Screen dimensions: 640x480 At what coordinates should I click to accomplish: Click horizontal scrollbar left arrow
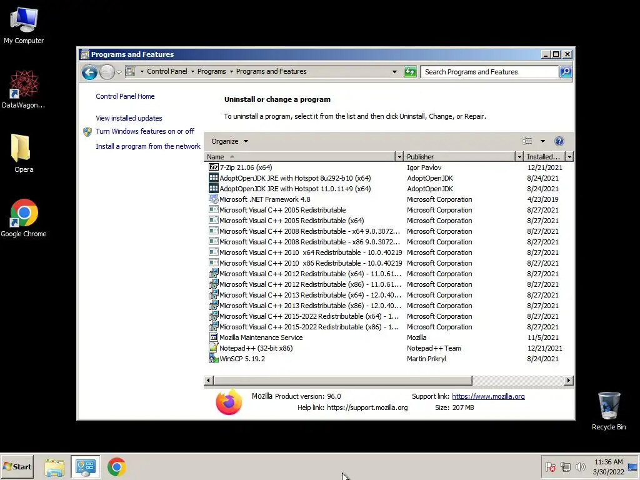(x=208, y=381)
